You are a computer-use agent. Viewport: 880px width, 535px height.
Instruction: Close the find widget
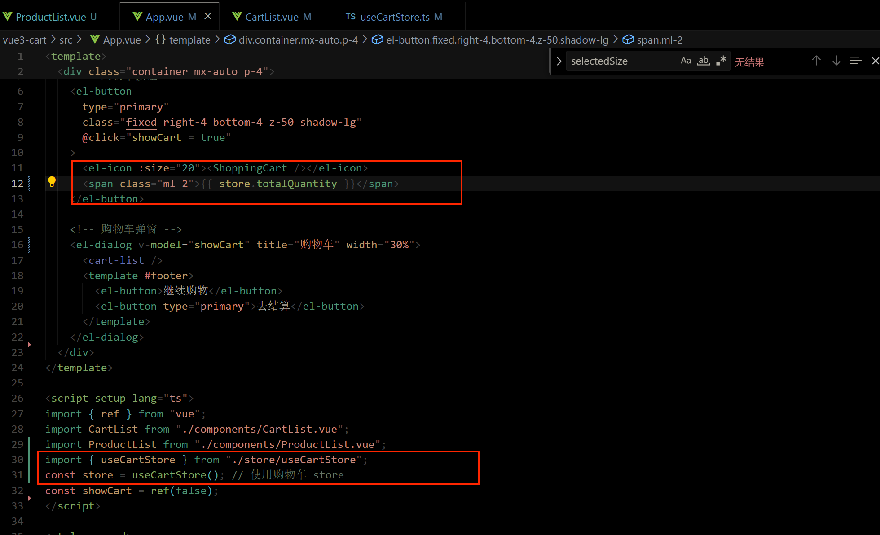point(875,61)
